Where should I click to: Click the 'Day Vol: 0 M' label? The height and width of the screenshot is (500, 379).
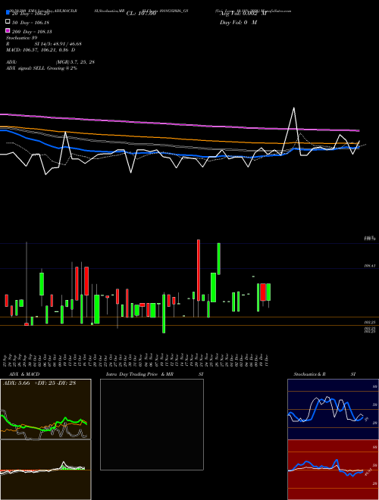click(238, 23)
